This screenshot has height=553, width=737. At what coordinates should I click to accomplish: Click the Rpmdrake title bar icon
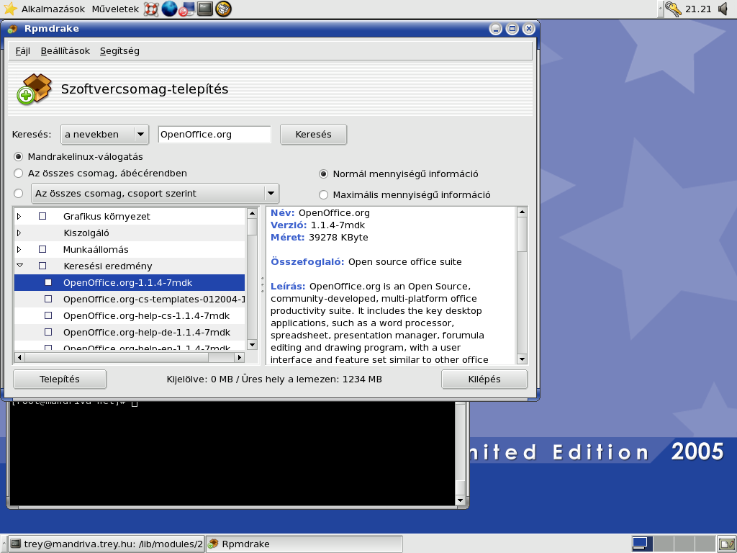[13, 29]
